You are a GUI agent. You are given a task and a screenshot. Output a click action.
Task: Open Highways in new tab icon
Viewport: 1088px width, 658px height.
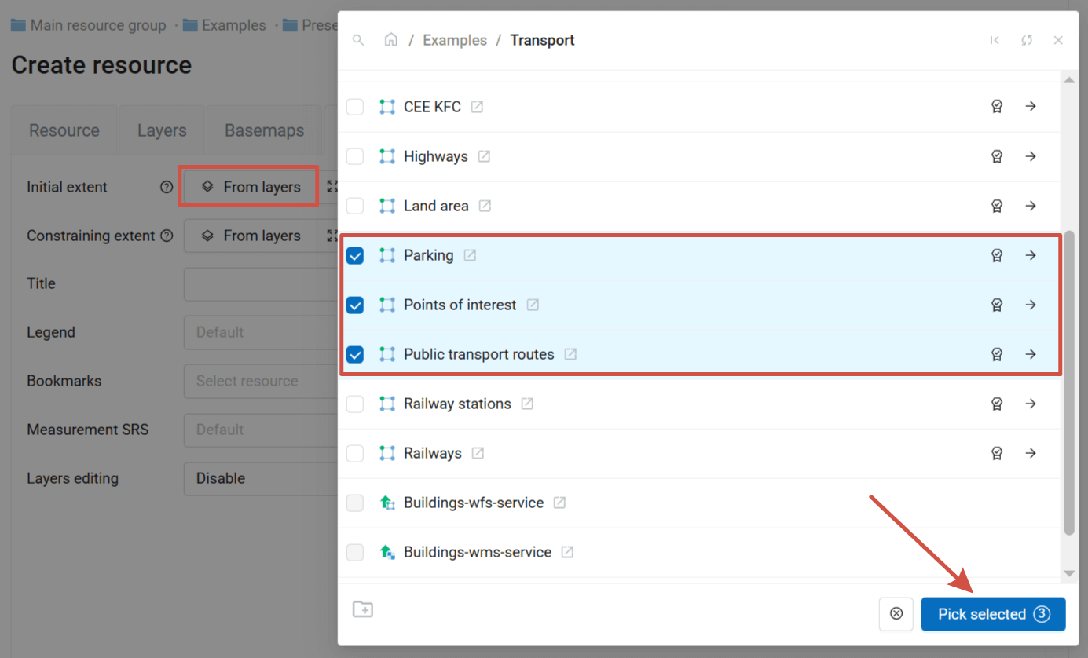coord(484,156)
